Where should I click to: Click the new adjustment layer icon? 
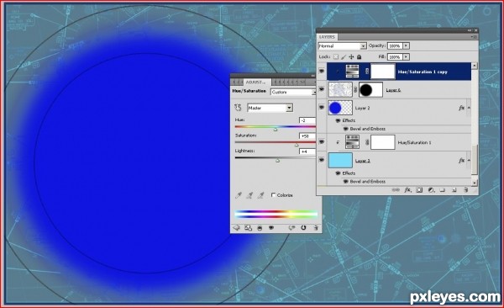(431, 190)
